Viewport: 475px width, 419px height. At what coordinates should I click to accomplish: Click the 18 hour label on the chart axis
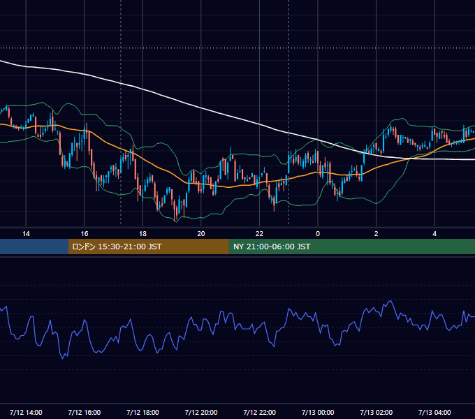(x=142, y=234)
